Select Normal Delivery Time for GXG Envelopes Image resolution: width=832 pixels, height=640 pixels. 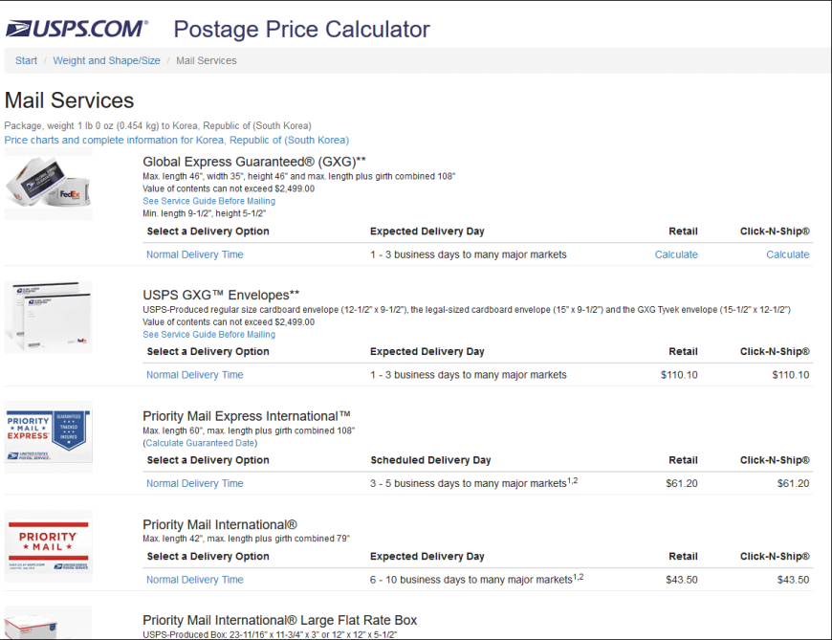(x=195, y=375)
